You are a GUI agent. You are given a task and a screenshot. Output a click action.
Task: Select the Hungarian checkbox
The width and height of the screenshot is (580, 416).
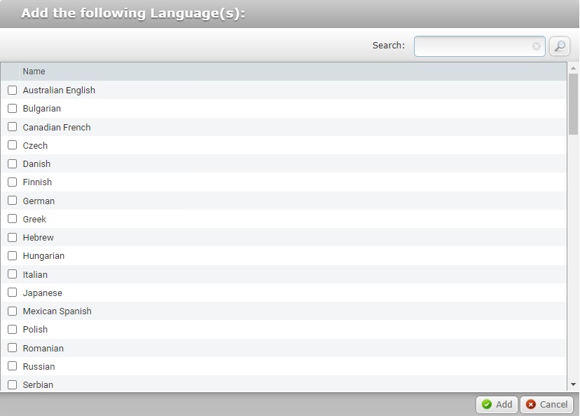click(12, 255)
